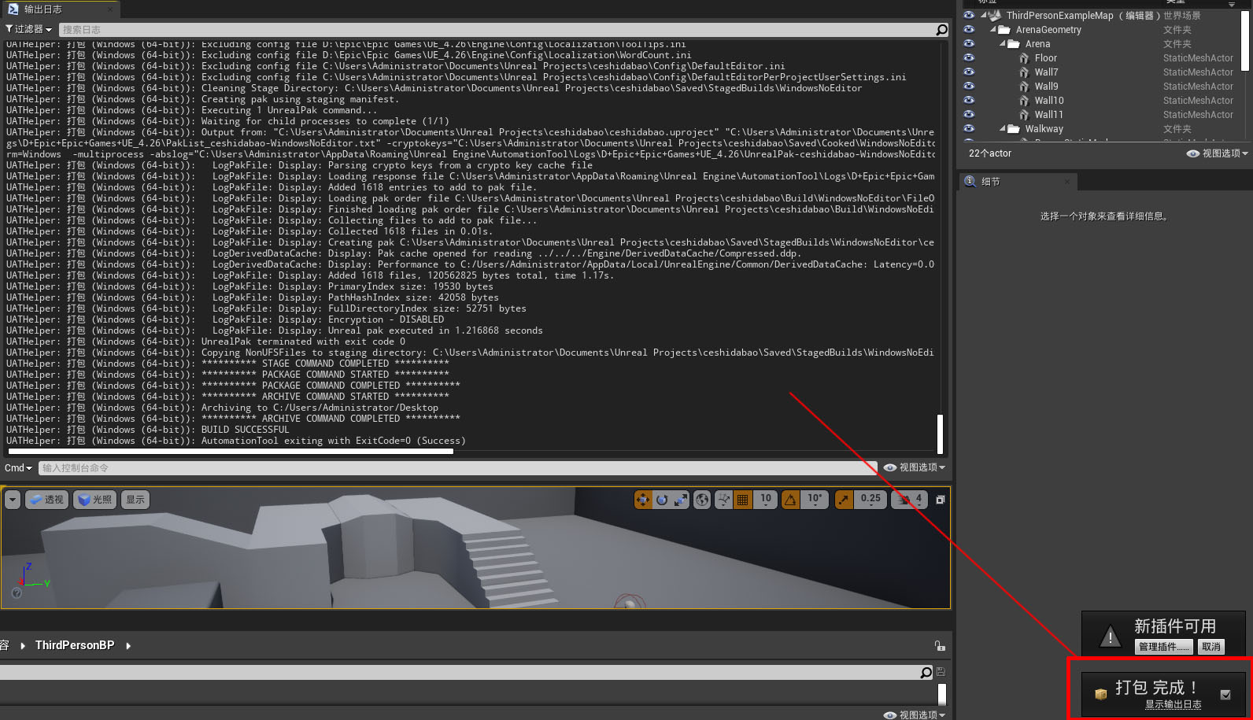Viewport: 1253px width, 720px height.
Task: Click the new plugin warning triangle icon
Action: pyautogui.click(x=1111, y=636)
